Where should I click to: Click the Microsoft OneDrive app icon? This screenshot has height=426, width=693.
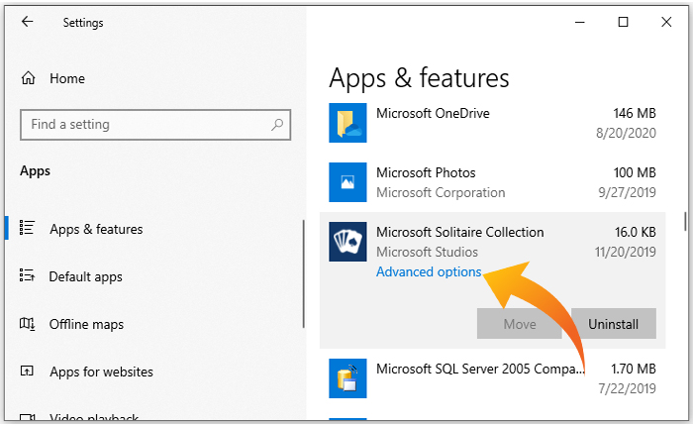point(347,123)
